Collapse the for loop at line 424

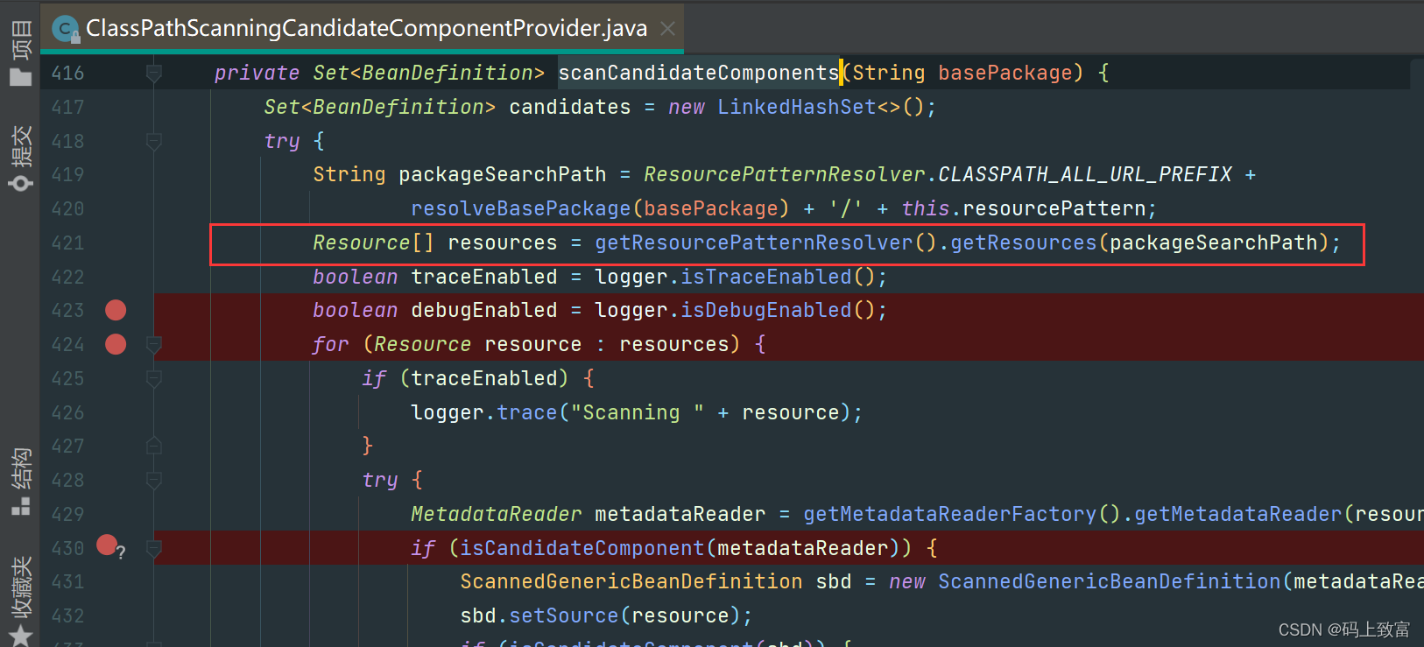(154, 345)
